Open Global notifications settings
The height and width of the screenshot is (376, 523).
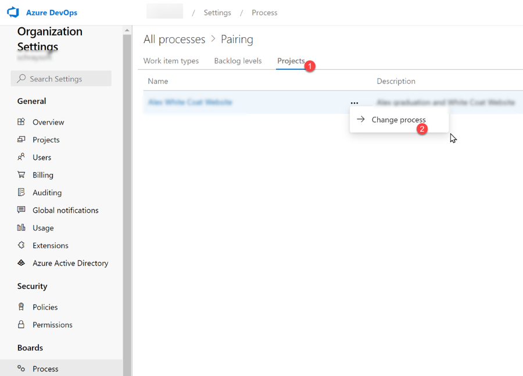pos(65,210)
